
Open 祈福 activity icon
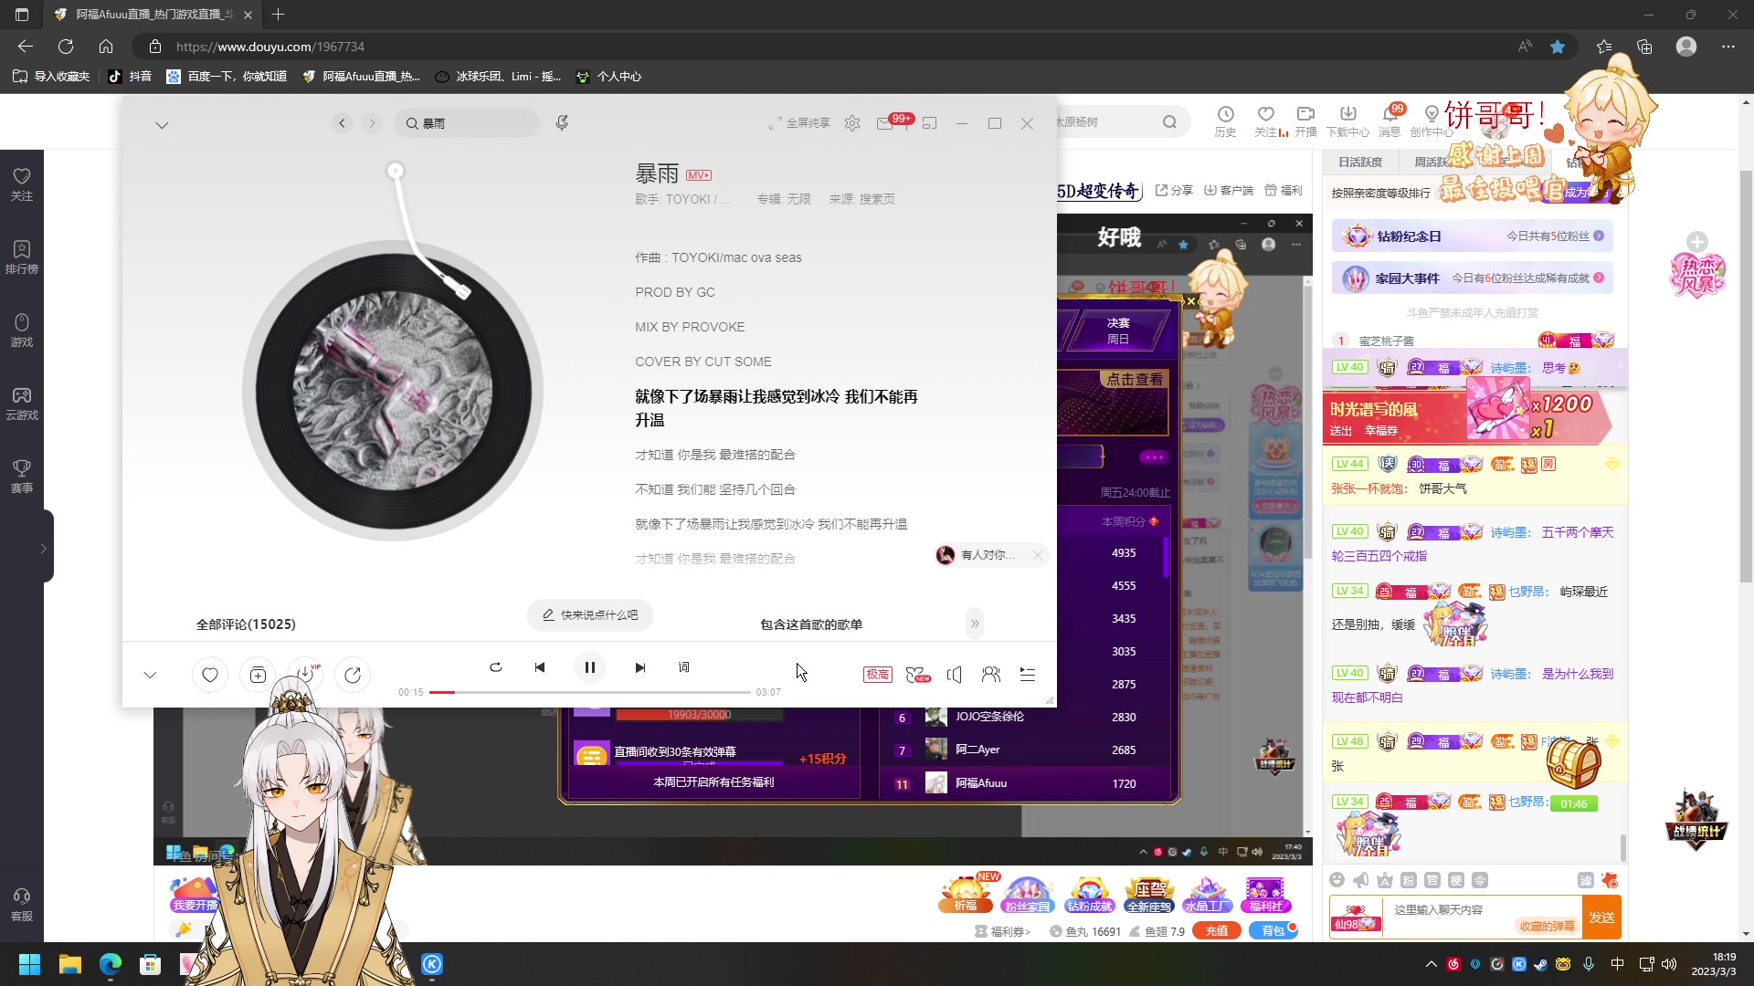pyautogui.click(x=966, y=894)
